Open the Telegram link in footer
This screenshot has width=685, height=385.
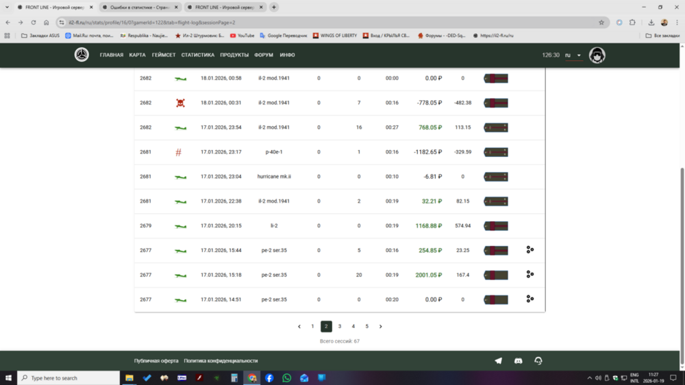point(498,360)
